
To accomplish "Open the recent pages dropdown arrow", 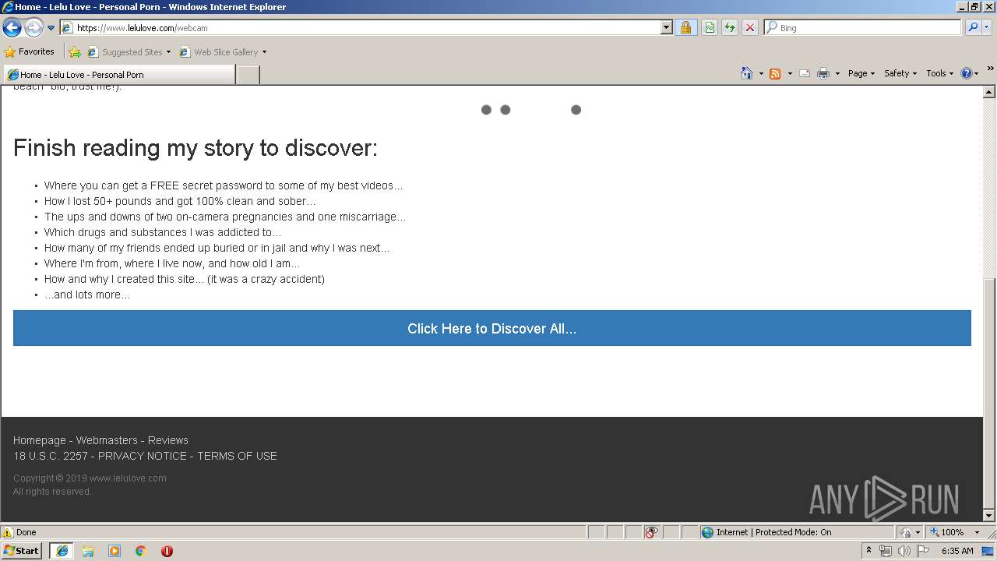I will [x=51, y=28].
